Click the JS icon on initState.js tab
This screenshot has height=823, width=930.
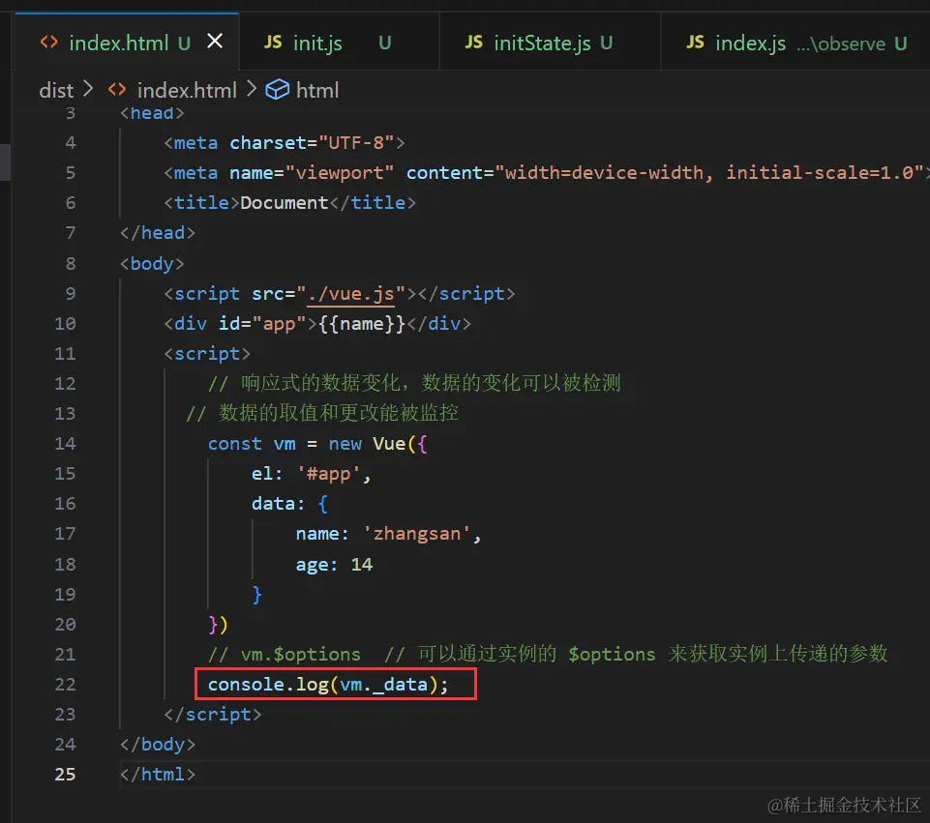pos(473,42)
